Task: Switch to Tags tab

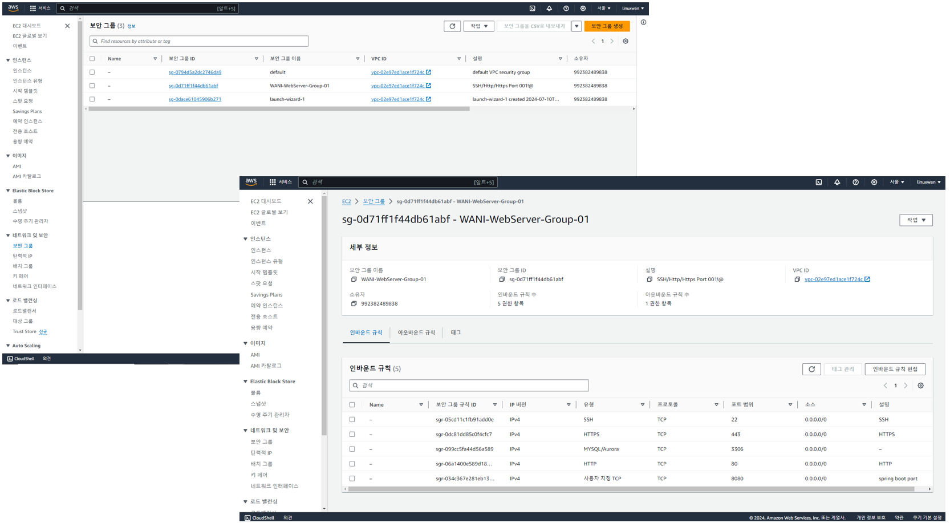Action: [456, 333]
